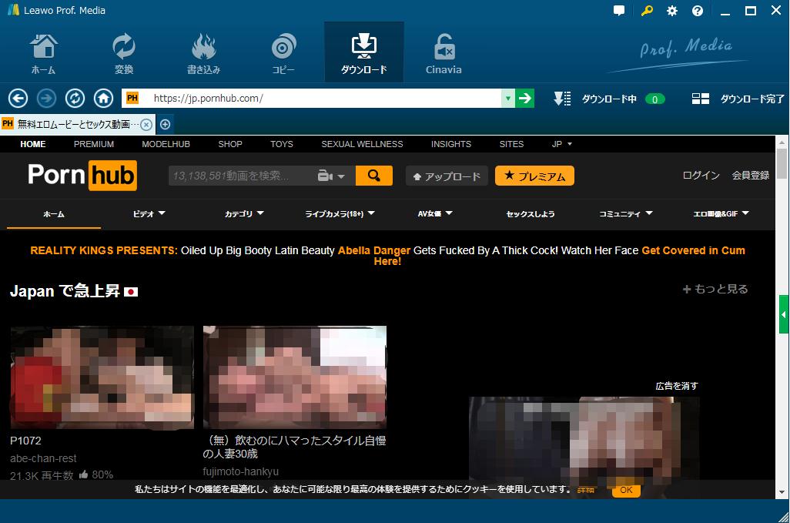
Task: Open the SHOP top nav item
Action: click(x=230, y=144)
